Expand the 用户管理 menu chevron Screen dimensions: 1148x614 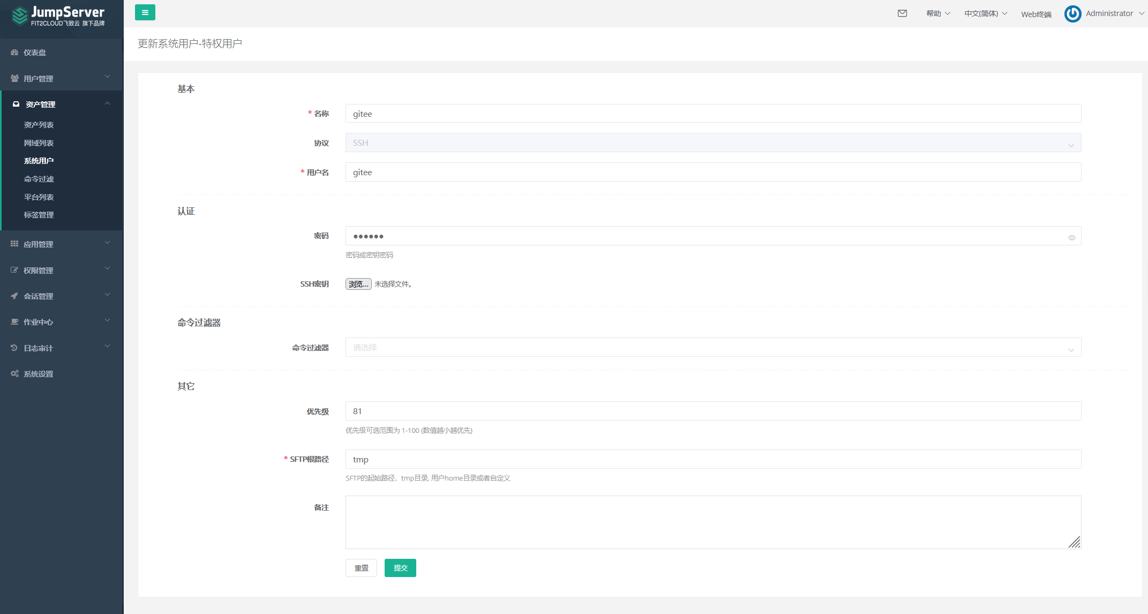(107, 77)
